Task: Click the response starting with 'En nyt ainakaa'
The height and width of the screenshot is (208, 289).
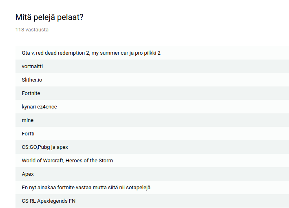Action: (86, 188)
